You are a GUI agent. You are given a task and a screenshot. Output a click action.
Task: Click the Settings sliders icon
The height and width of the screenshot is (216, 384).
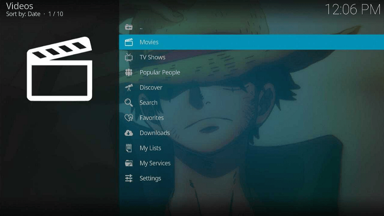[x=128, y=178]
